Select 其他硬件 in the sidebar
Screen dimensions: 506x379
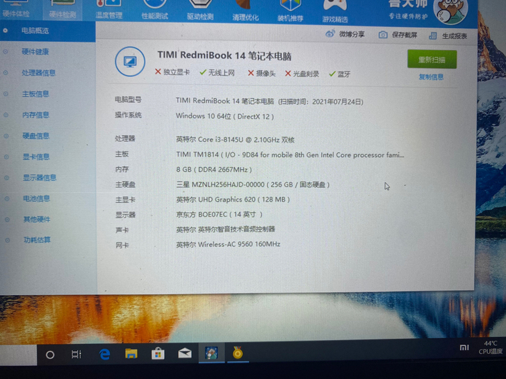[36, 220]
